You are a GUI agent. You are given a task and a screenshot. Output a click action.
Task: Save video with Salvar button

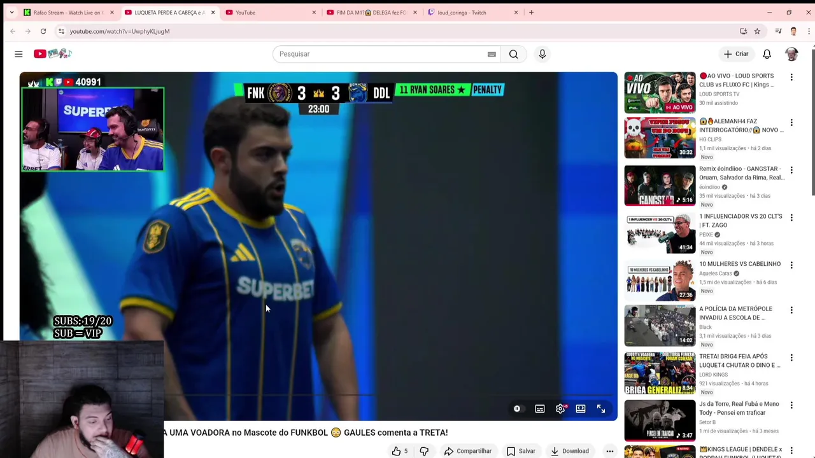tap(521, 451)
